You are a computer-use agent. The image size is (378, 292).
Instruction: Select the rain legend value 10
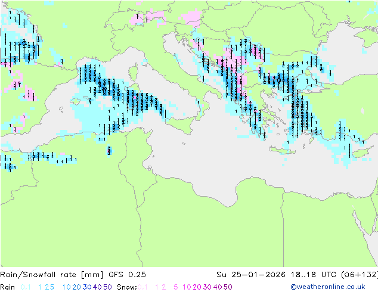(x=67, y=287)
